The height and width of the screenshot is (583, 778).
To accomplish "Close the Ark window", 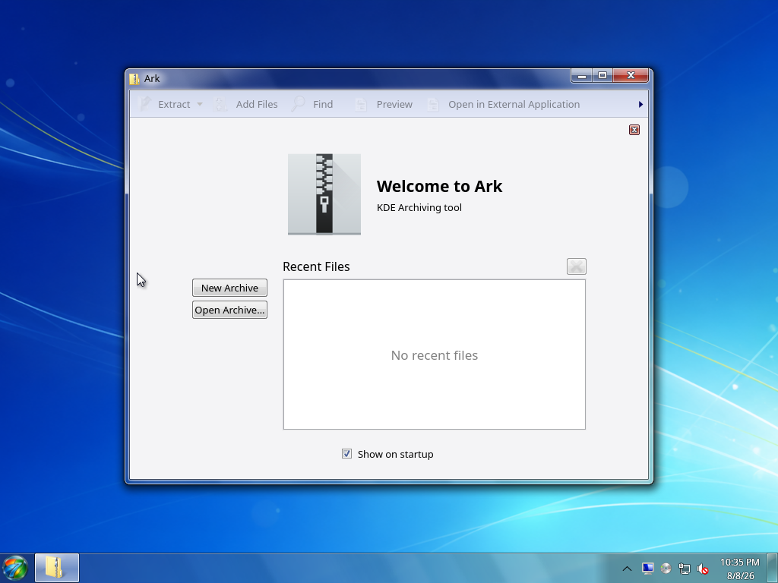I will click(x=631, y=75).
